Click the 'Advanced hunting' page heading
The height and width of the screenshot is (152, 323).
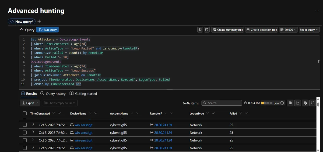[36, 11]
